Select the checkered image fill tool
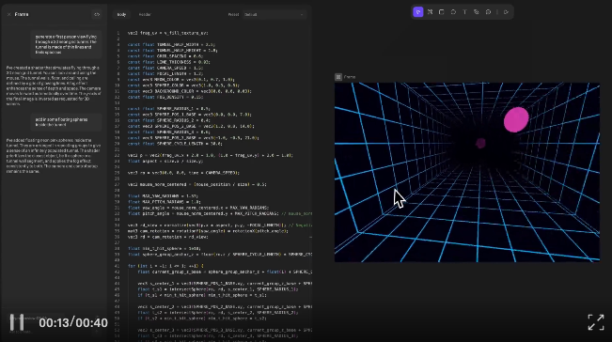 (x=477, y=12)
